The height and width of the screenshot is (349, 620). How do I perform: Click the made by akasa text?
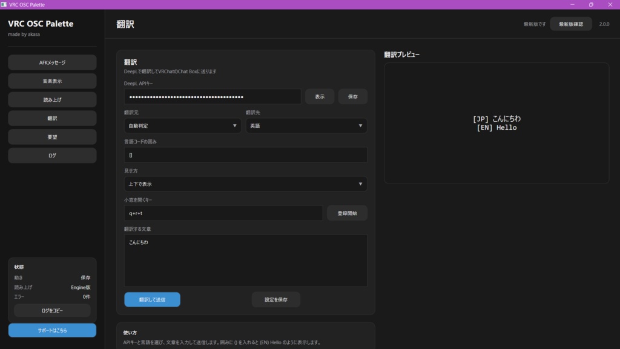pos(24,35)
